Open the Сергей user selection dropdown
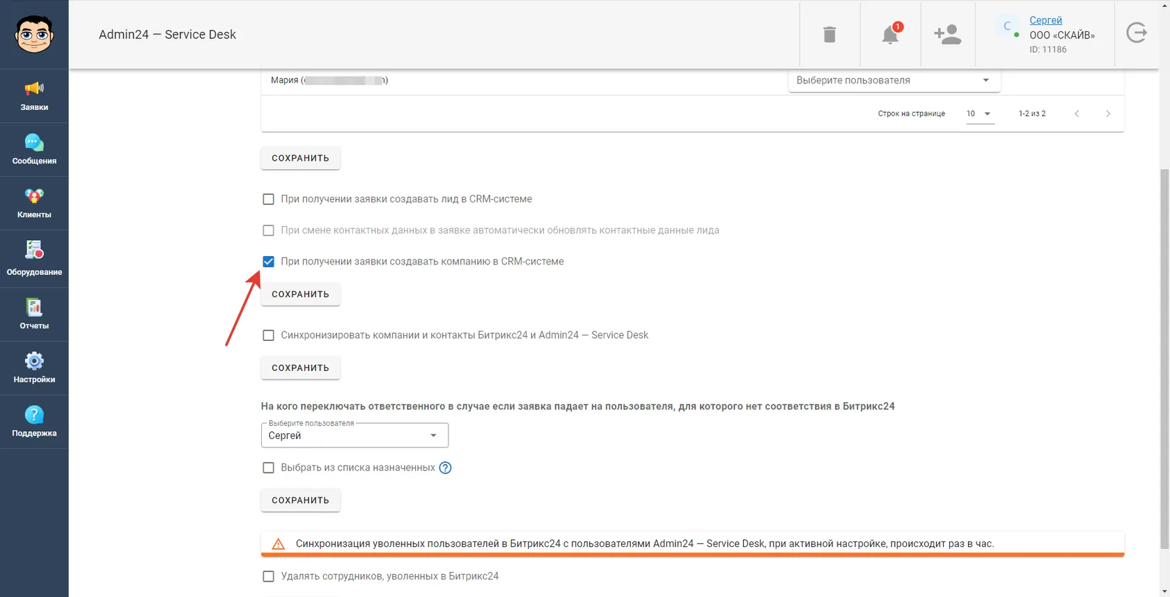The height and width of the screenshot is (597, 1170). 354,436
